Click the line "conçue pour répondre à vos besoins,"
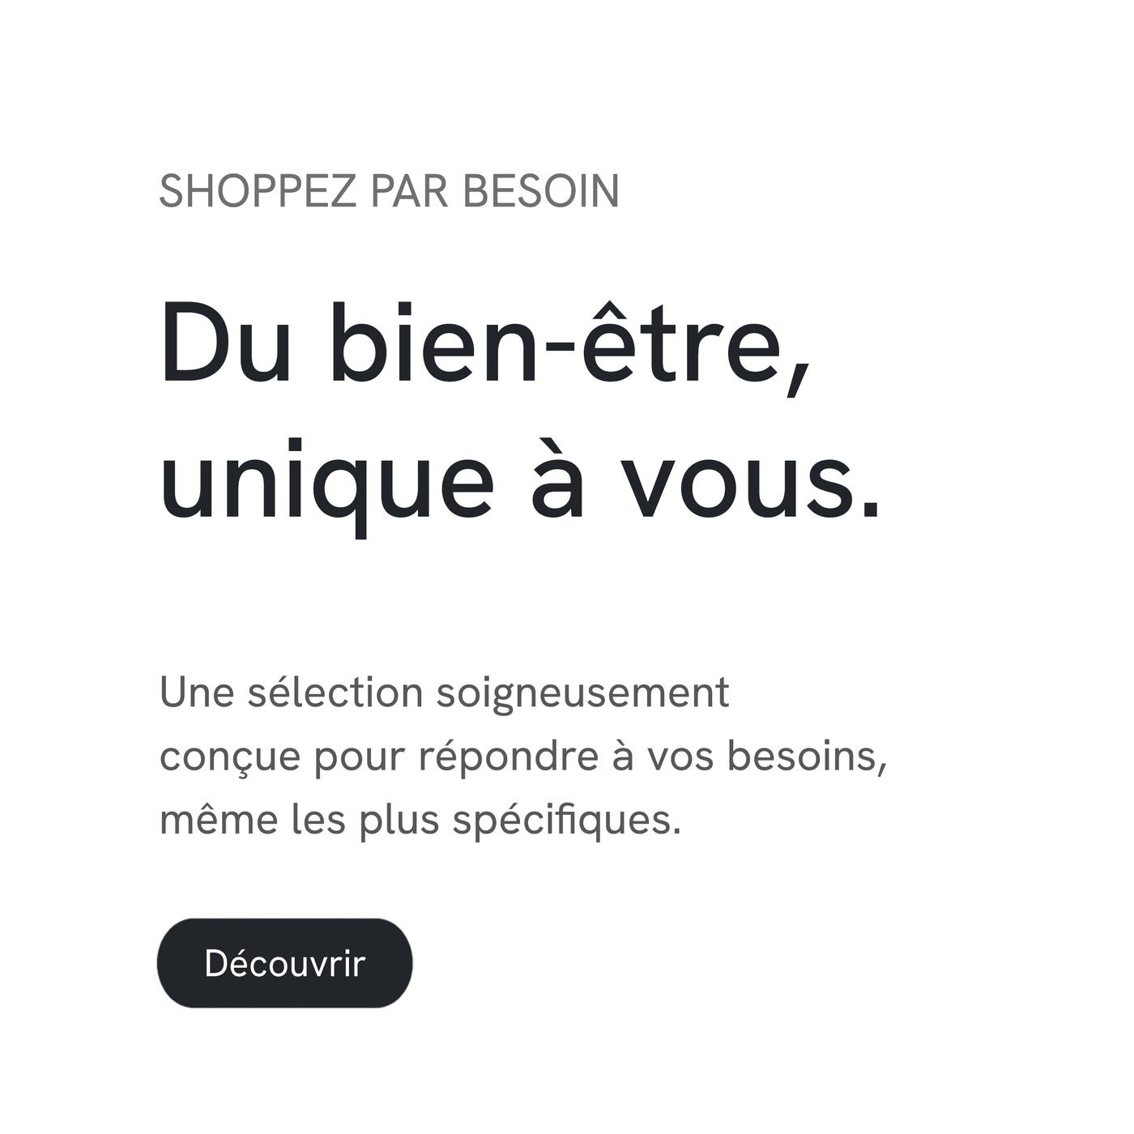This screenshot has width=1134, height=1134. coord(523,757)
